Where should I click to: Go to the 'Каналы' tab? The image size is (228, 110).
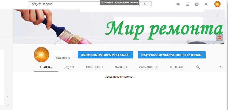pyautogui.click(x=121, y=67)
